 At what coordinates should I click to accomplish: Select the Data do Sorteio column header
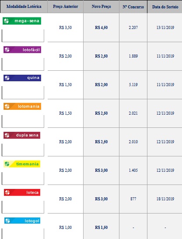(x=165, y=7)
